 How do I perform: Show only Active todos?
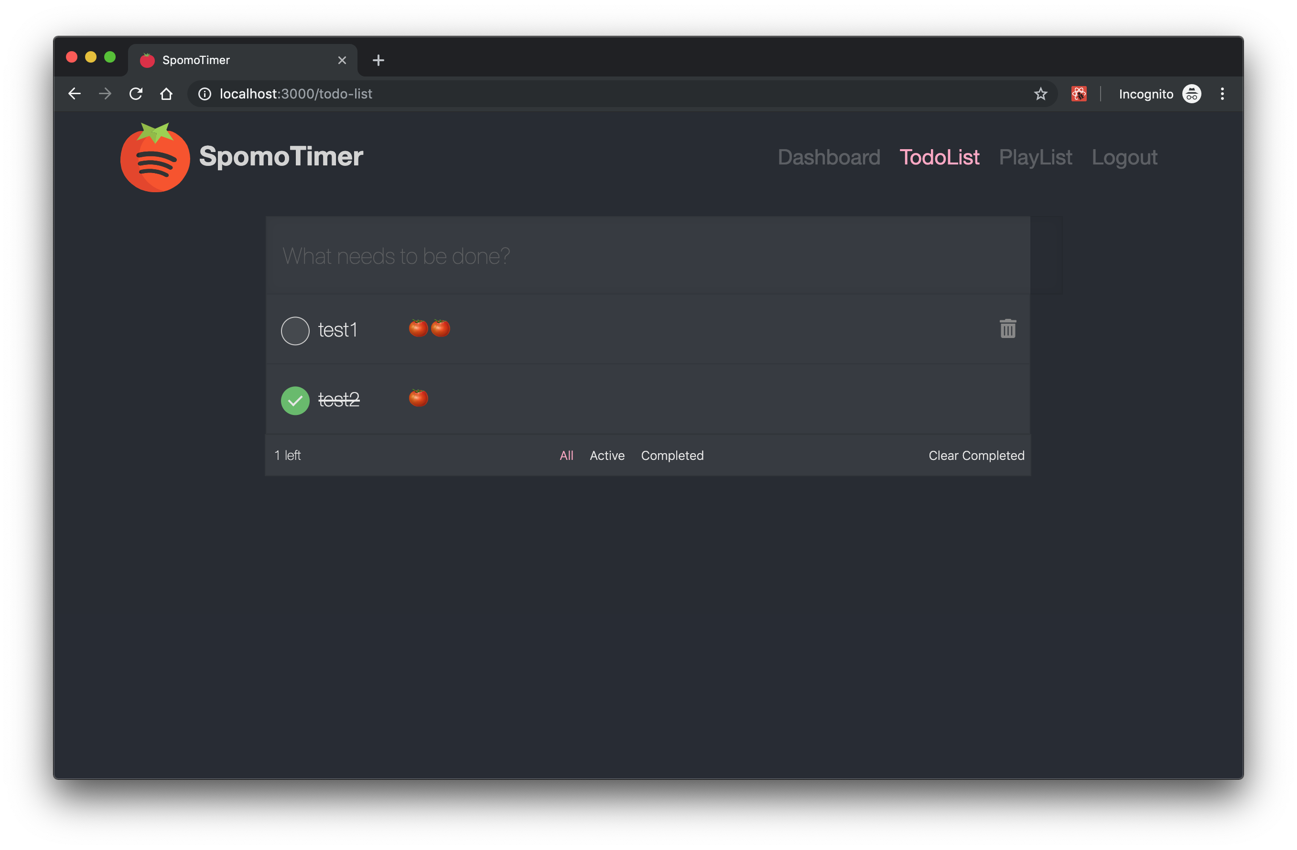[x=606, y=455]
